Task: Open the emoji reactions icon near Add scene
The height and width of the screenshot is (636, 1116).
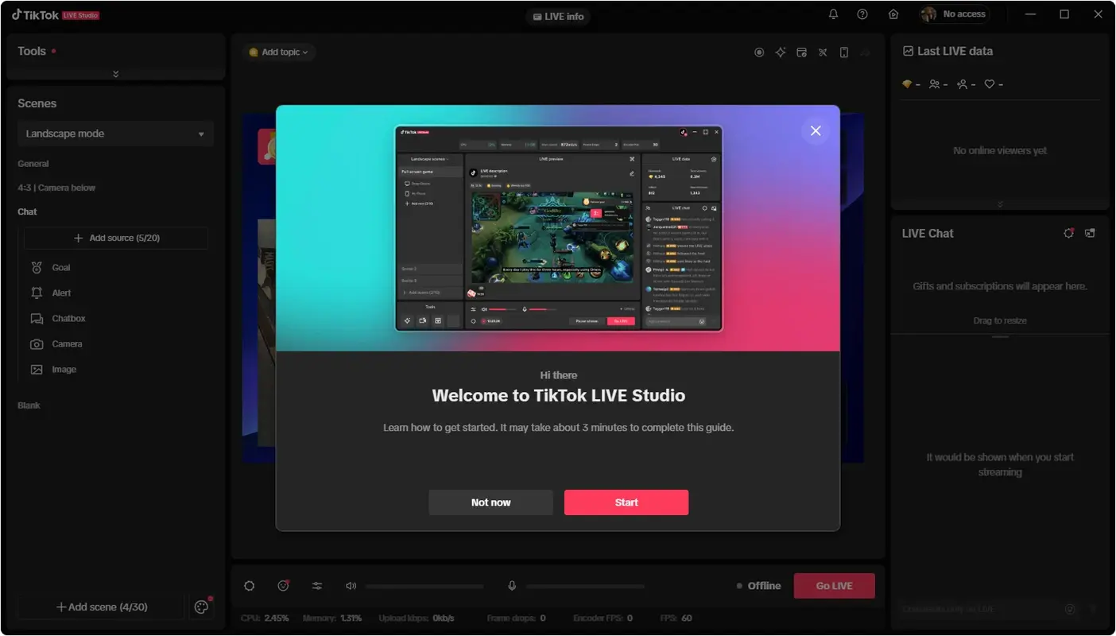Action: pyautogui.click(x=201, y=607)
